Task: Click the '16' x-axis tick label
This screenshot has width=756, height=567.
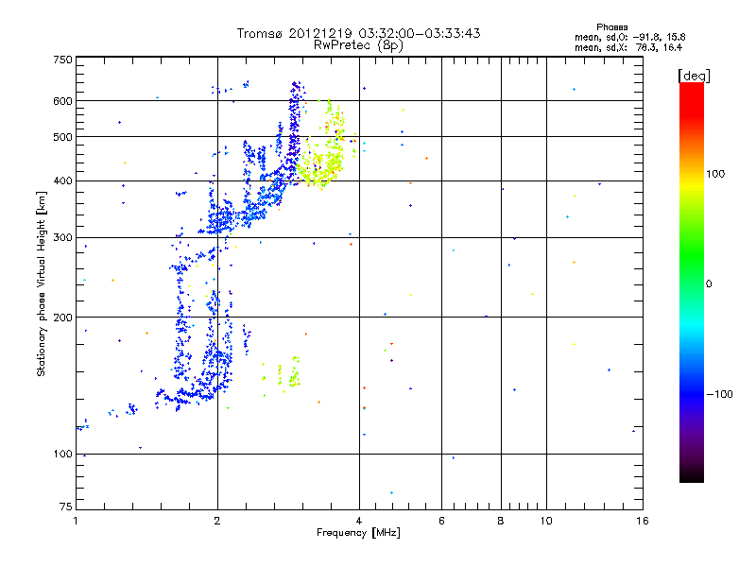Action: [643, 521]
